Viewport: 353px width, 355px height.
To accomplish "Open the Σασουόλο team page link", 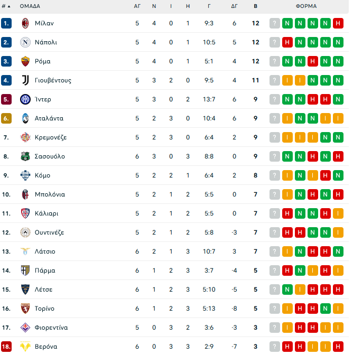I will click(x=50, y=156).
